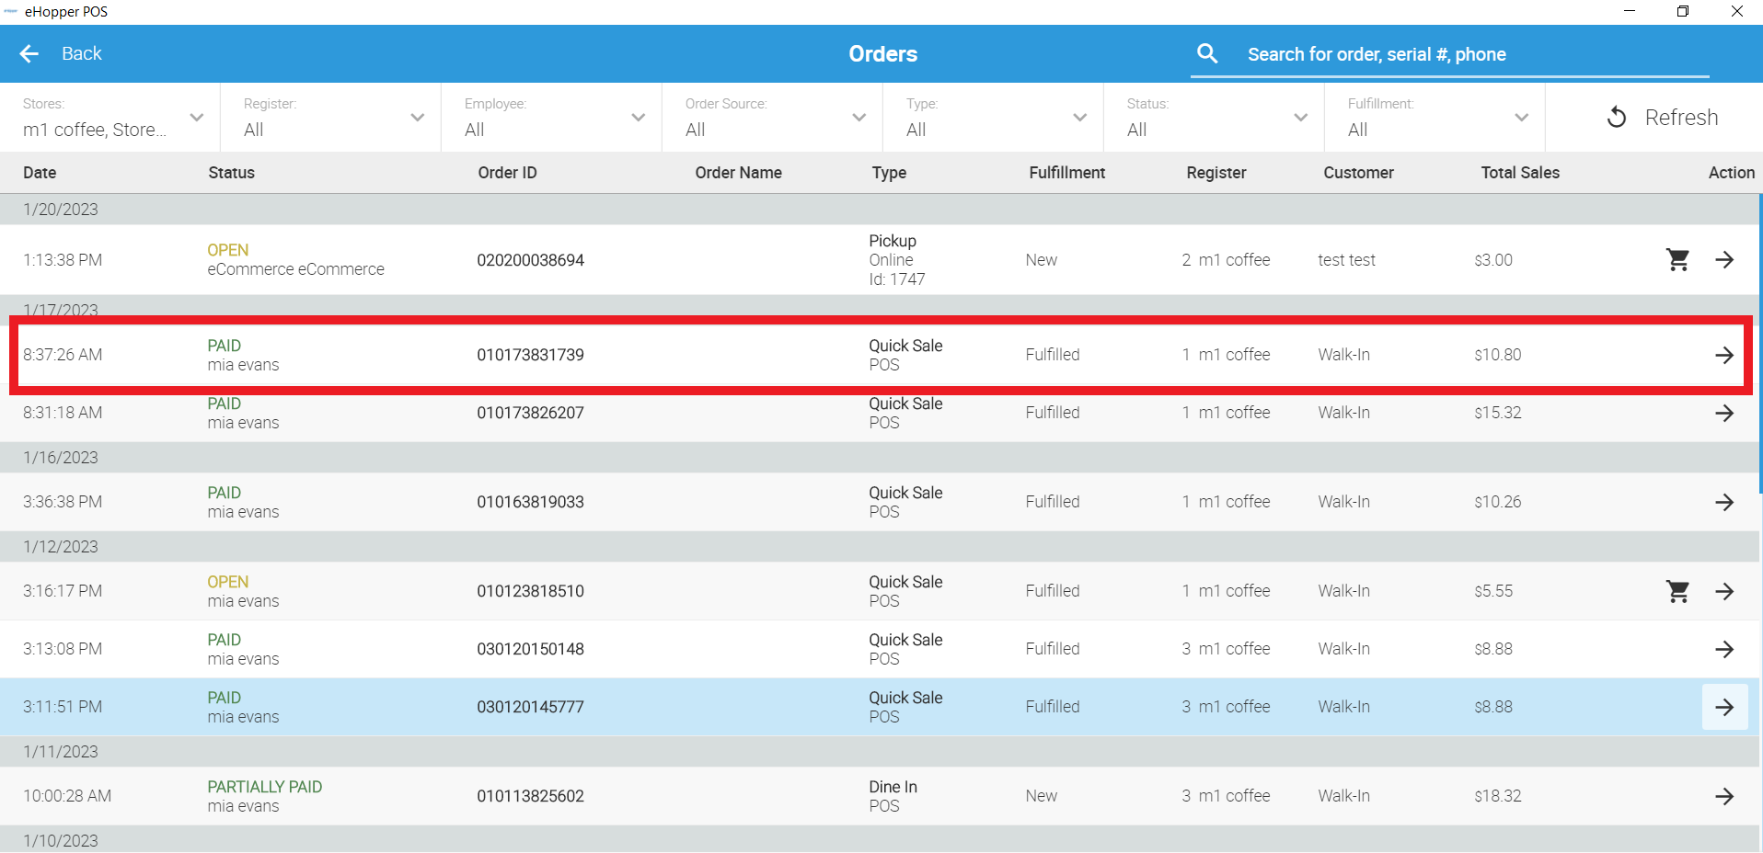1763x853 pixels.
Task: Select order ID 010123818510
Action: (x=530, y=591)
